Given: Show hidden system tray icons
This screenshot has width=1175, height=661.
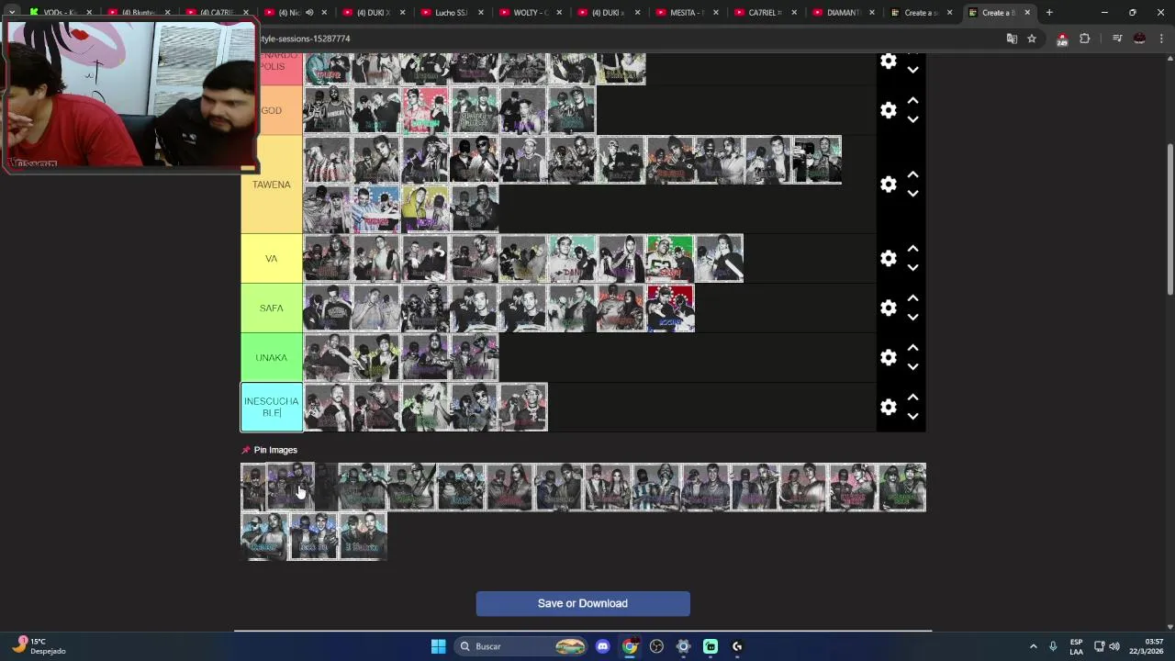Looking at the screenshot, I should pos(1033,646).
